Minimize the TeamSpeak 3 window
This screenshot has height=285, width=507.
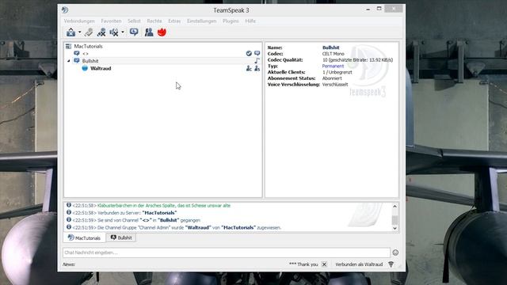(x=368, y=9)
